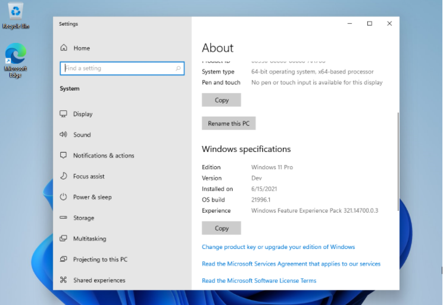Open Microsoft Software License Terms link
The width and height of the screenshot is (443, 305).
[259, 281]
